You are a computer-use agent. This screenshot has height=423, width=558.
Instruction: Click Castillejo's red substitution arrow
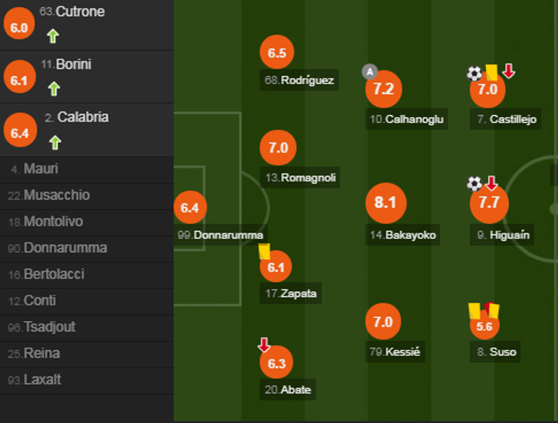pos(508,71)
